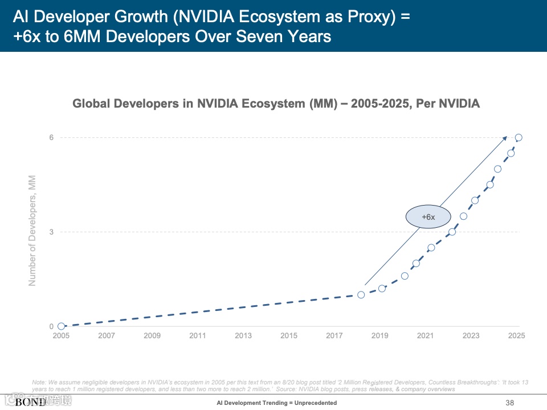Click the x-axis label '2015'

(x=289, y=336)
